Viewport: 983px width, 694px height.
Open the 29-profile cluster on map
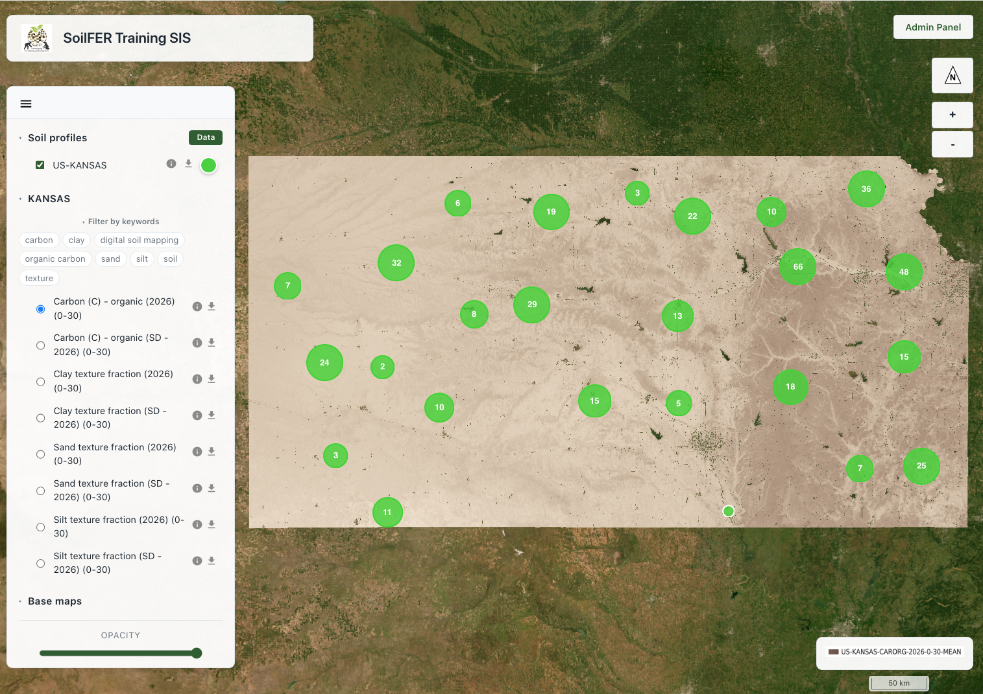(x=532, y=305)
